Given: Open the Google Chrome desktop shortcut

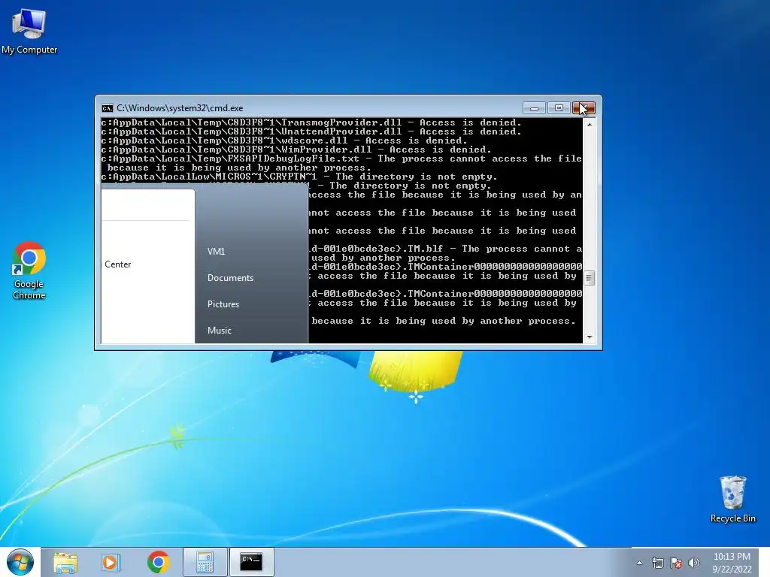Looking at the screenshot, I should (29, 270).
